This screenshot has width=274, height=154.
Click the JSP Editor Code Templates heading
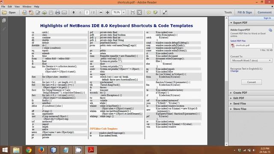pos(104,129)
